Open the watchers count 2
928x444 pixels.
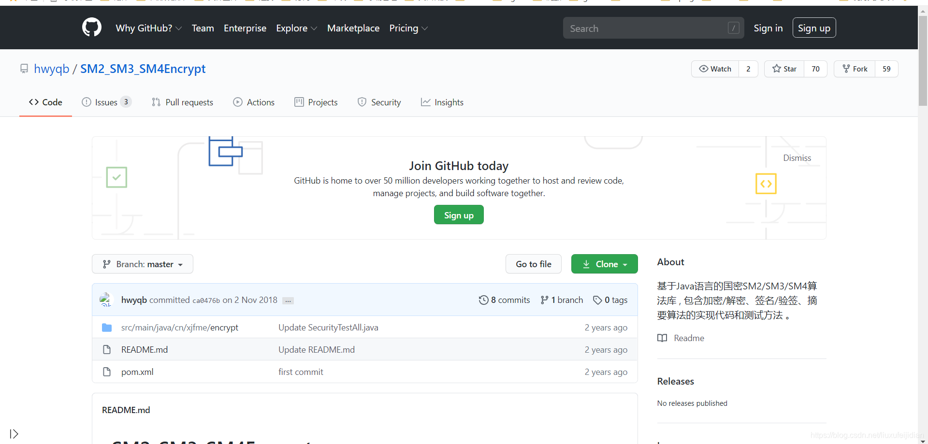(748, 69)
